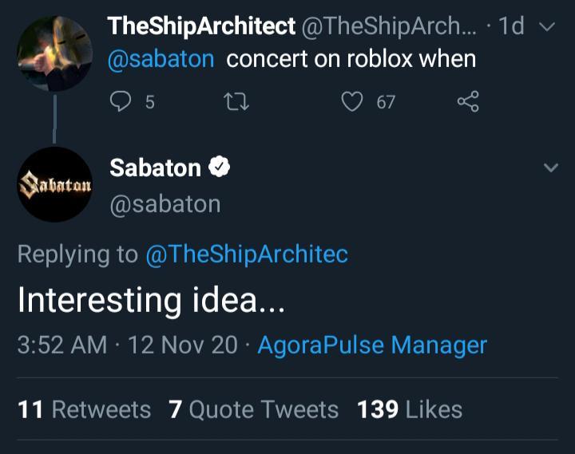View the 7 Quote Tweets
575x454 pixels.
pos(254,409)
